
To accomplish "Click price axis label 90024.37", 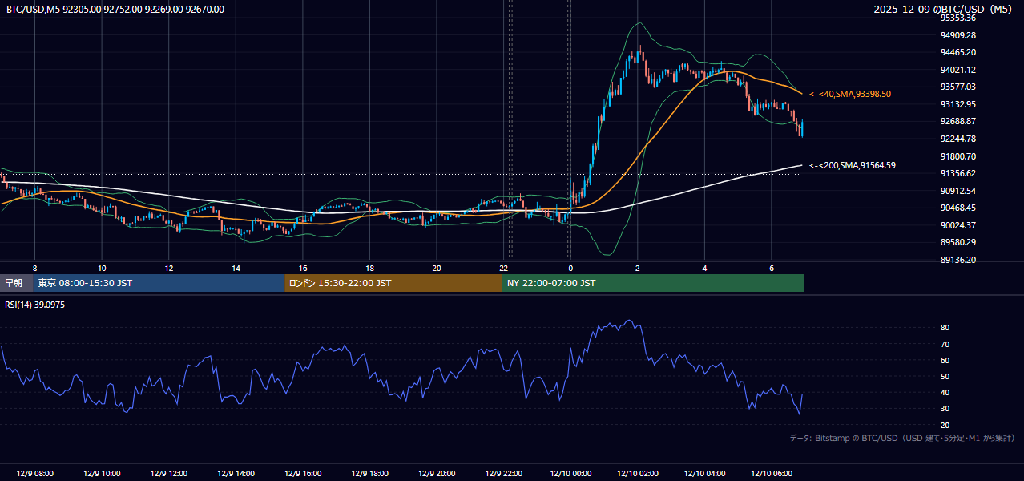I will click(958, 225).
